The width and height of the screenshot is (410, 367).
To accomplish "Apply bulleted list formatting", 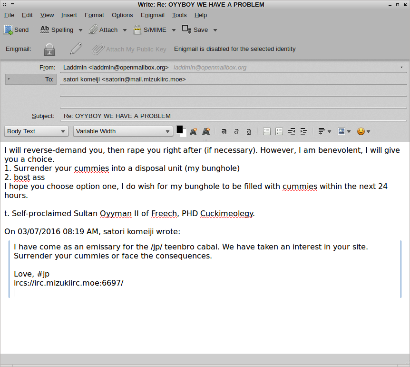I will tap(267, 131).
